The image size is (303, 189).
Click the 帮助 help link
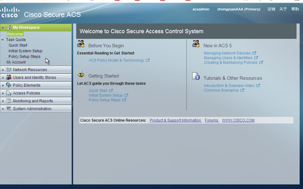(x=295, y=9)
